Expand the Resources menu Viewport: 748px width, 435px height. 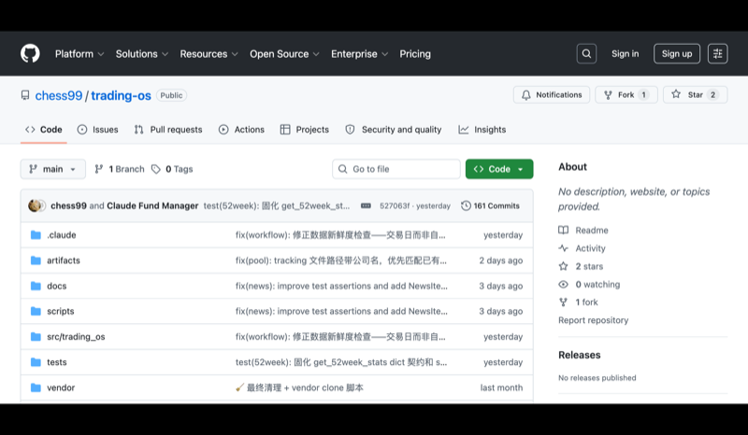pos(209,54)
